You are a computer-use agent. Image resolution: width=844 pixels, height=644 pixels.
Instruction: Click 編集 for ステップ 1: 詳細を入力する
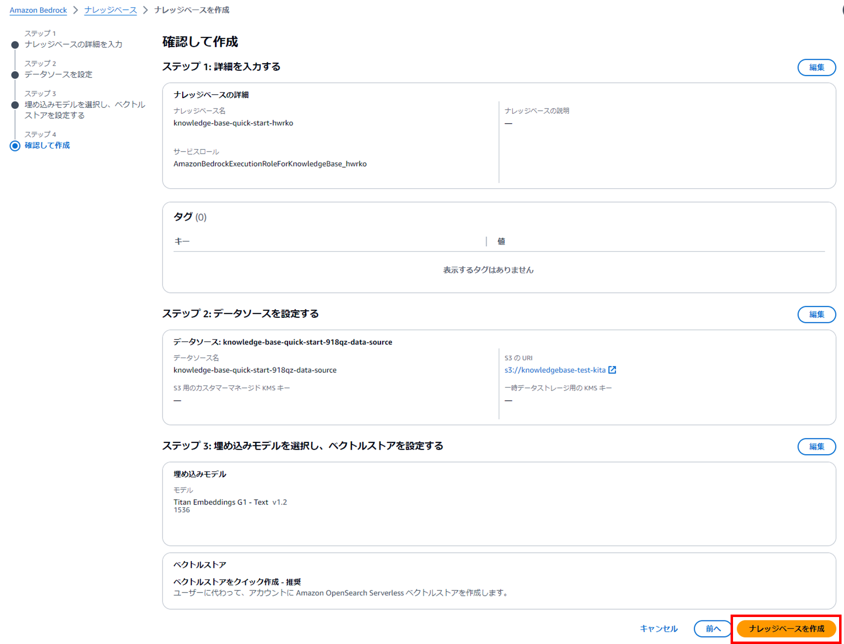click(x=817, y=67)
